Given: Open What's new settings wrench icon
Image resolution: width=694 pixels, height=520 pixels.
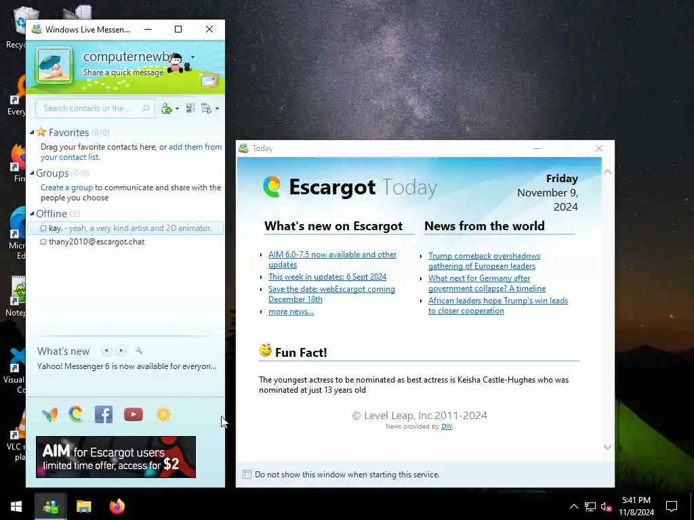Looking at the screenshot, I should point(139,351).
